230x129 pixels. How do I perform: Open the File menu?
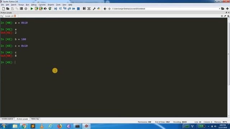click(3, 5)
